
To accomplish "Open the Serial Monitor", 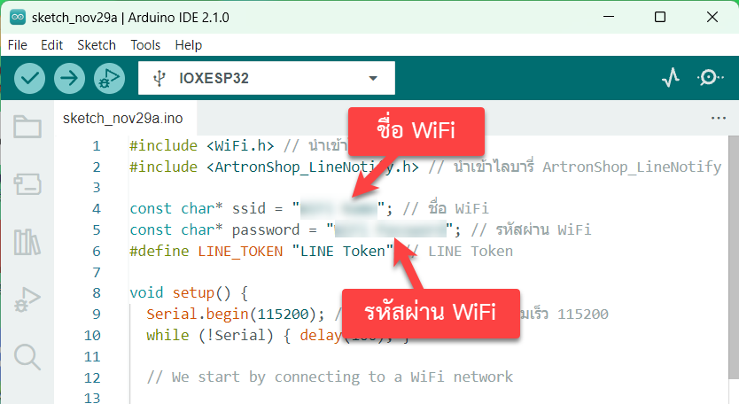I will 710,78.
